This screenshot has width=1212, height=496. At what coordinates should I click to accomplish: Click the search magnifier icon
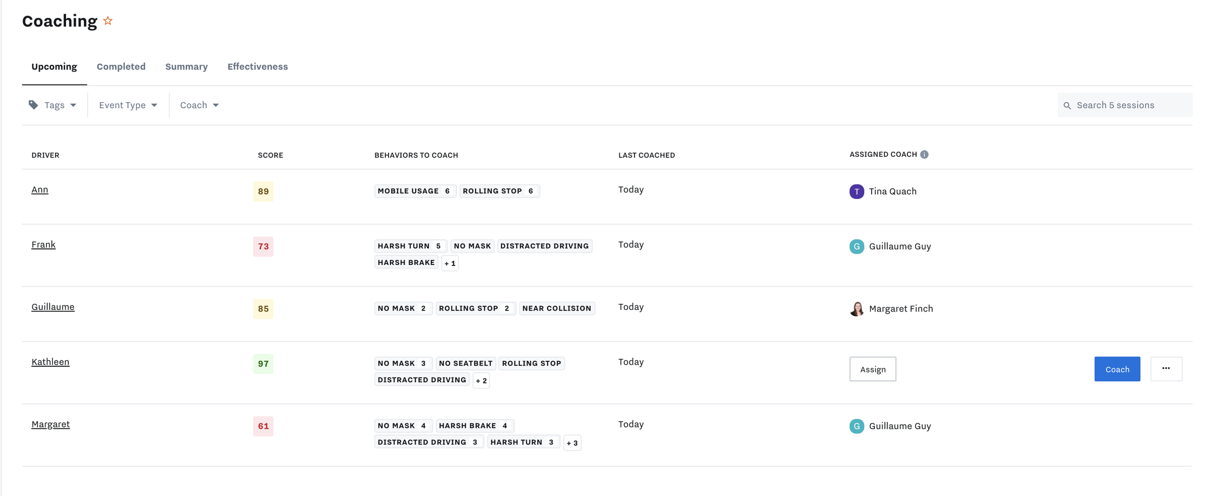pyautogui.click(x=1067, y=105)
